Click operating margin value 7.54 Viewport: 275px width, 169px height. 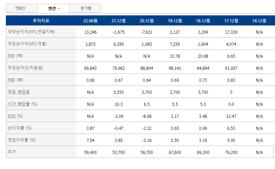coord(91,140)
